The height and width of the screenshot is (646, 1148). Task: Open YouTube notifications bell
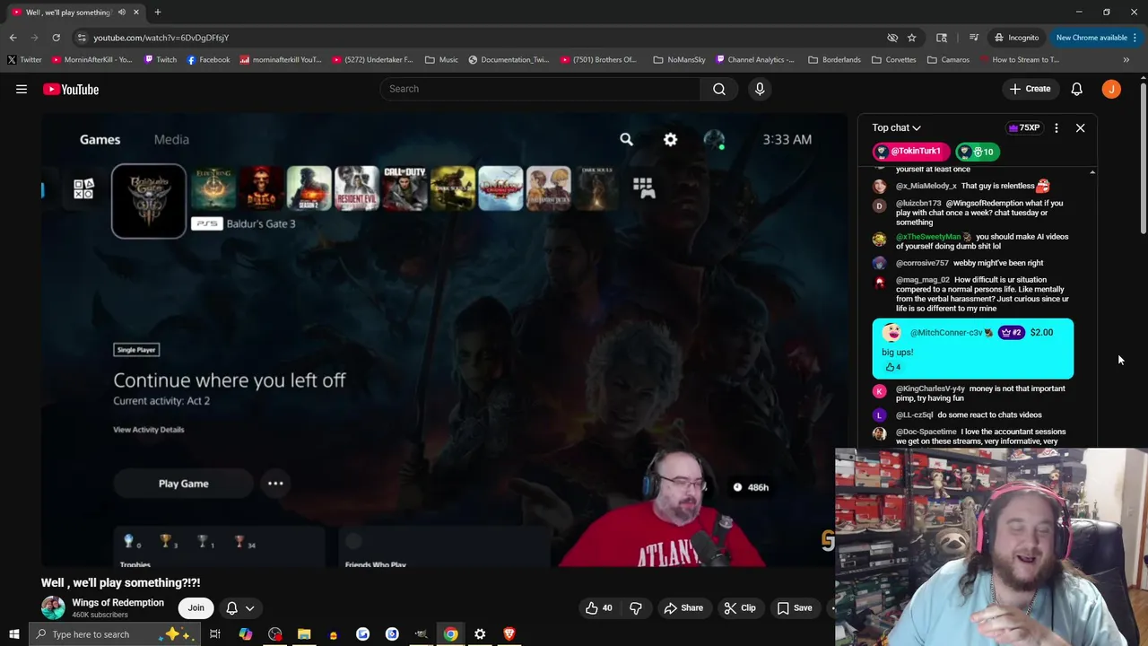pos(1076,89)
